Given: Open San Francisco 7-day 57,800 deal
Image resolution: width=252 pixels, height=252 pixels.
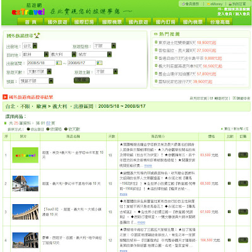Looking at the screenshot, I should (187, 74).
